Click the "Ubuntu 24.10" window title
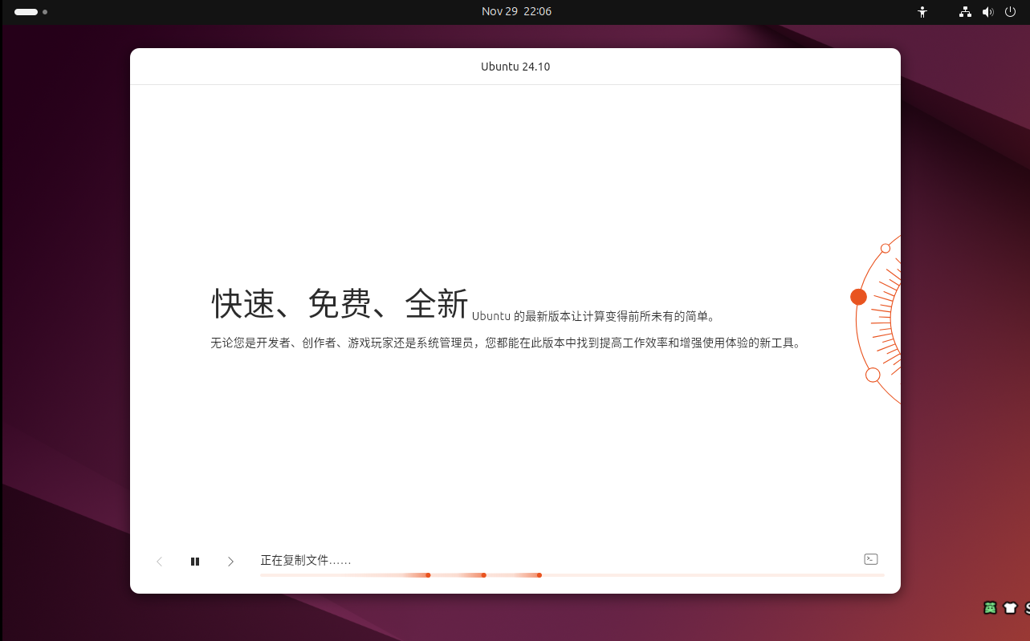The height and width of the screenshot is (641, 1030). [515, 67]
